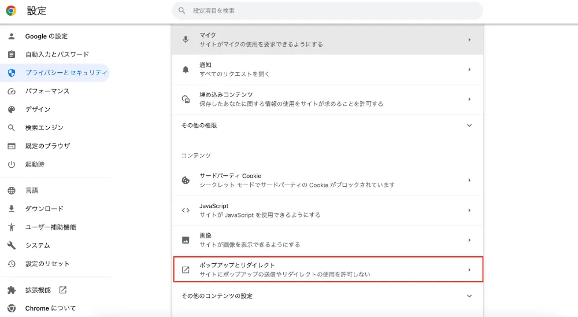578x317 pixels.
Task: Click the サードパーティ Cookie row title
Action: tap(231, 176)
